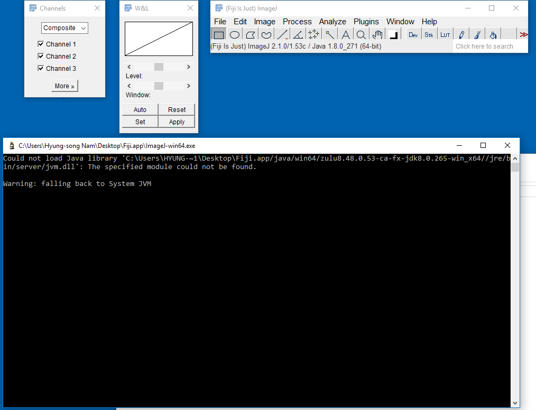Click the console scrollbar up arrow
The width and height of the screenshot is (536, 410).
pos(515,159)
